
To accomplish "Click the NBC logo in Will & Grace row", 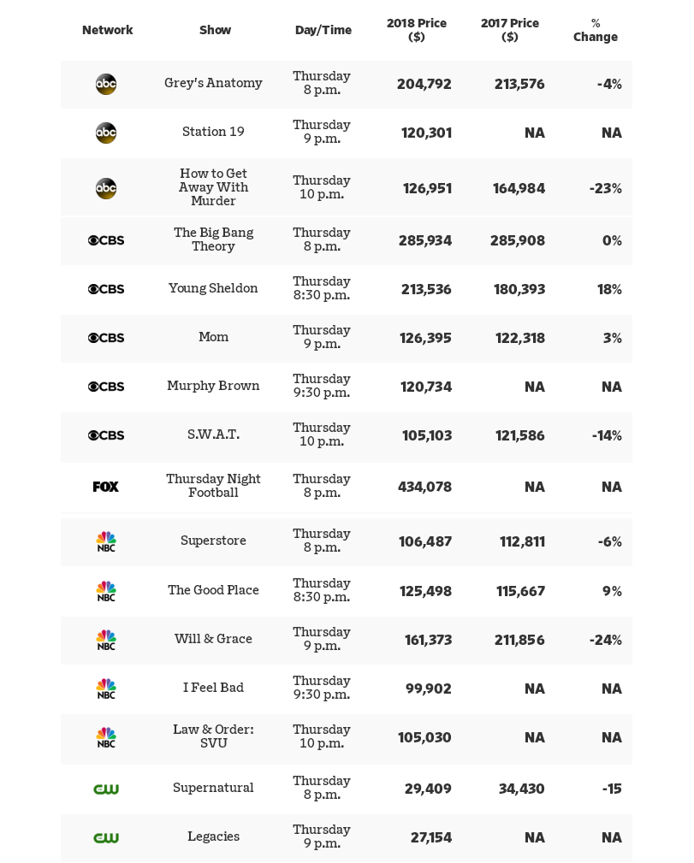I will click(106, 640).
